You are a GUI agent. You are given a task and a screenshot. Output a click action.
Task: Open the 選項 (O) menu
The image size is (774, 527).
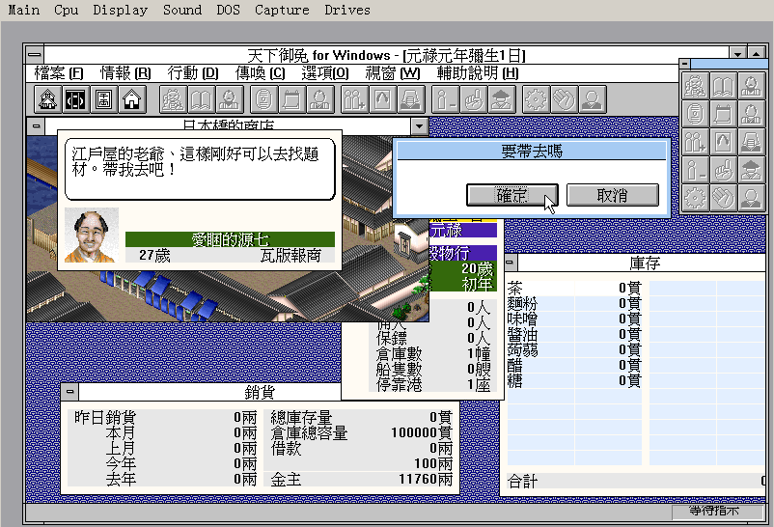pos(325,73)
